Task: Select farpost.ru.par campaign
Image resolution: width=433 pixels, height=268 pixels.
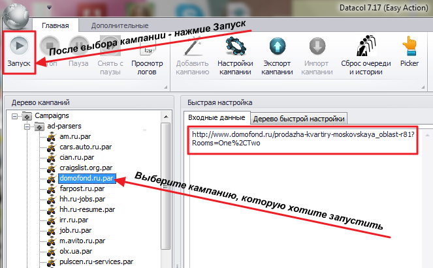Action: [x=82, y=189]
